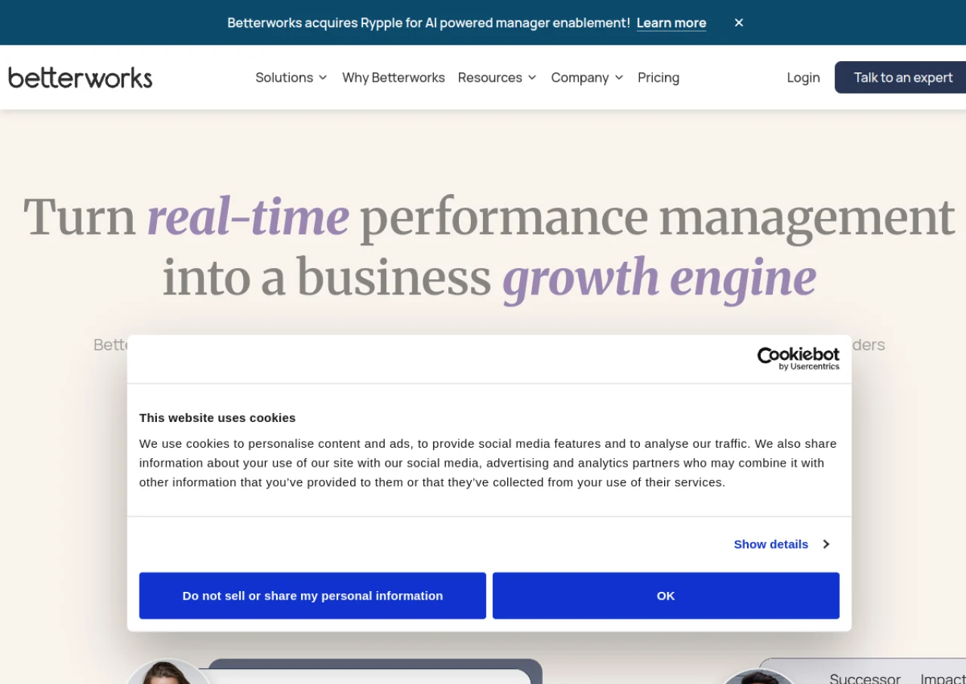Expand the Company menu
This screenshot has height=684, width=966.
[587, 78]
